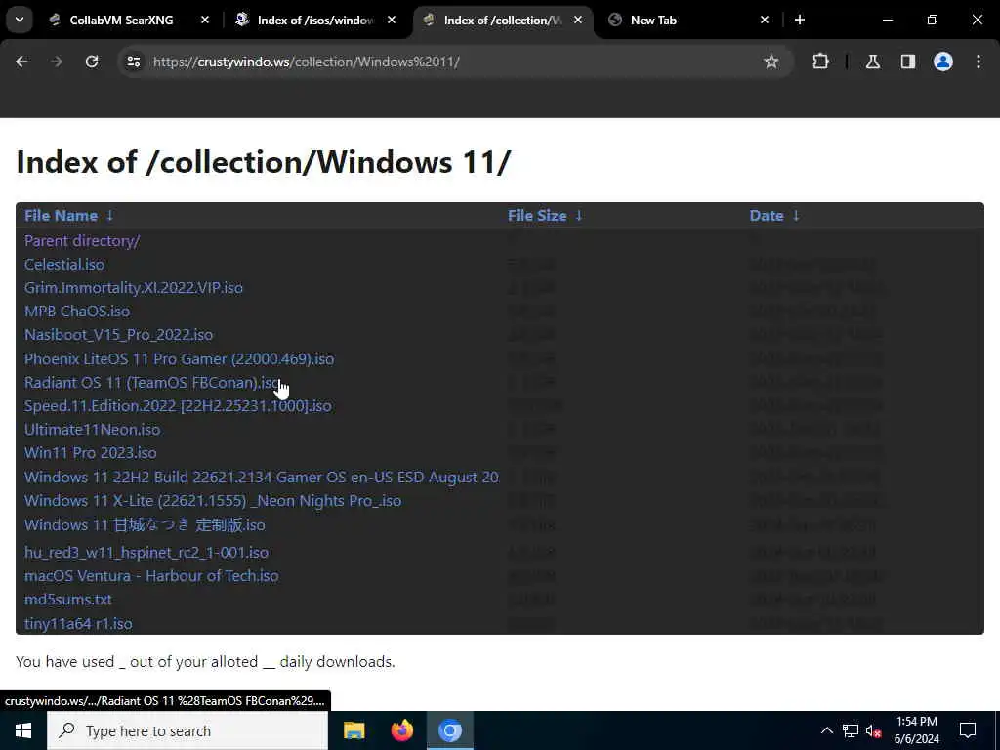Open the Extensions puzzle icon

pos(820,62)
